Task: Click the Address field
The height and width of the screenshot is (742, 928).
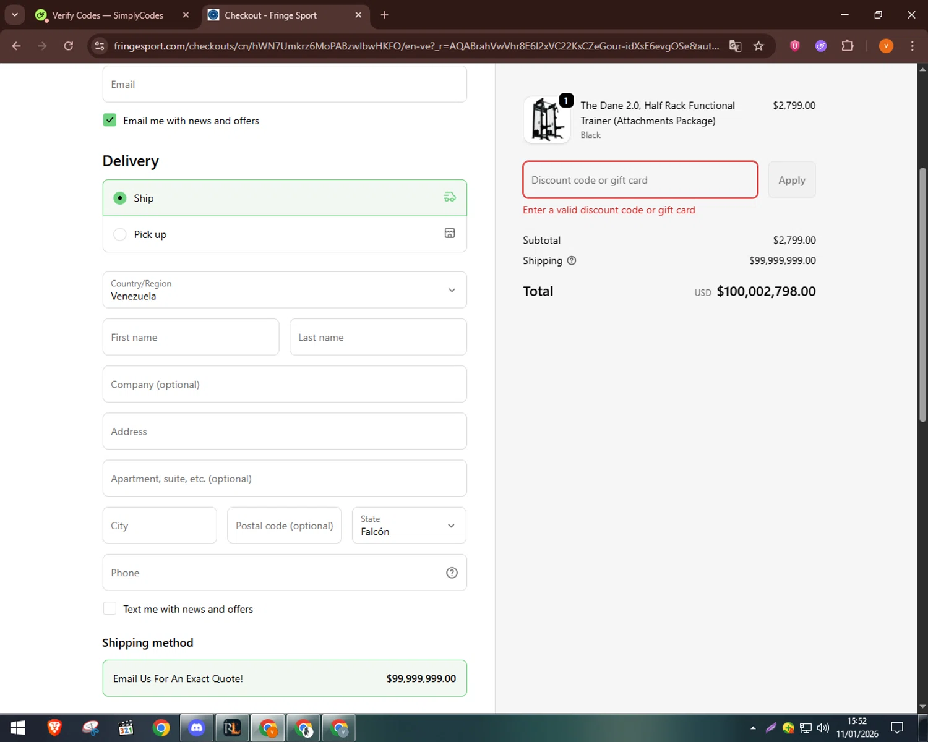Action: tap(285, 431)
